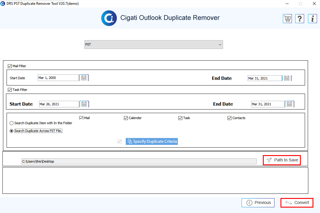This screenshot has height=213, width=320.
Task: Click Task Filter start date field Mar 26, 2021
Action: tap(59, 104)
